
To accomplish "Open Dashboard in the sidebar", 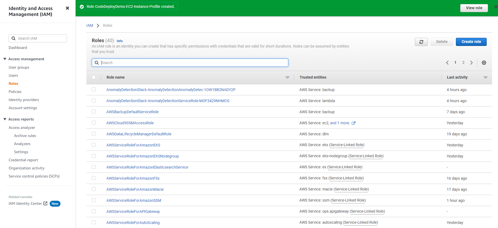I will tap(18, 48).
